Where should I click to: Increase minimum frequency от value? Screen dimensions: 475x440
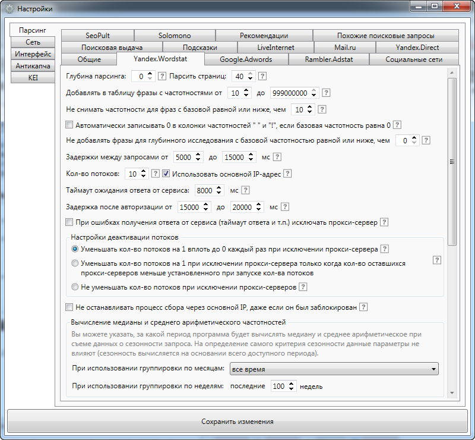(246, 90)
